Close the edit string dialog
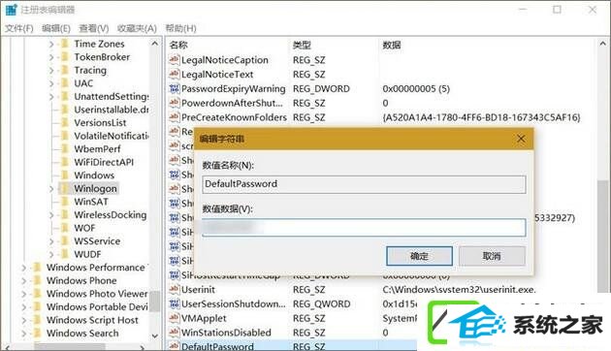 tap(521, 139)
